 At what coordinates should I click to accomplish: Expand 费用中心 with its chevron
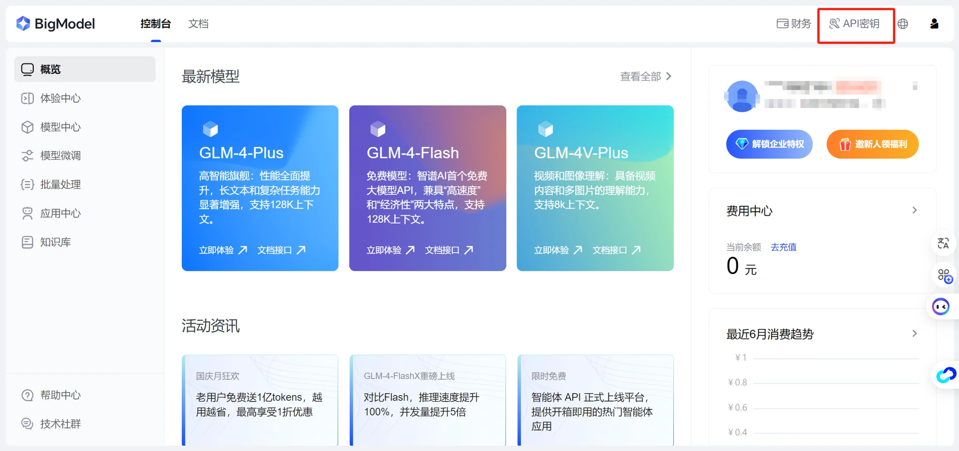(915, 210)
